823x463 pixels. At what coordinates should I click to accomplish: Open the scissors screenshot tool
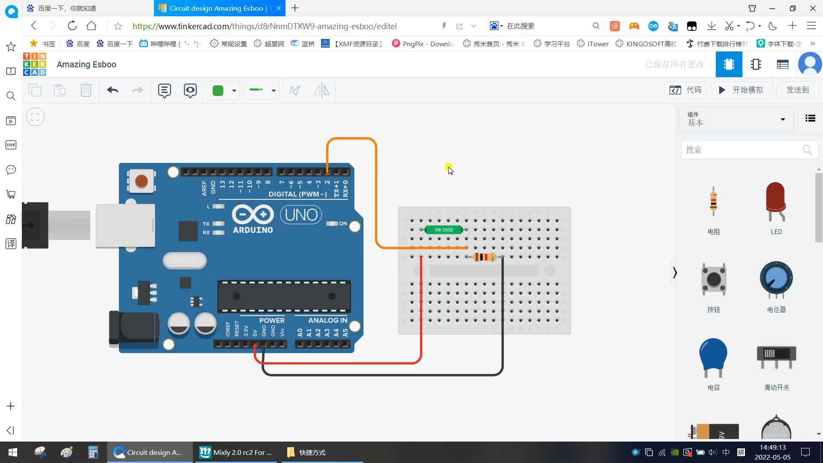(729, 26)
